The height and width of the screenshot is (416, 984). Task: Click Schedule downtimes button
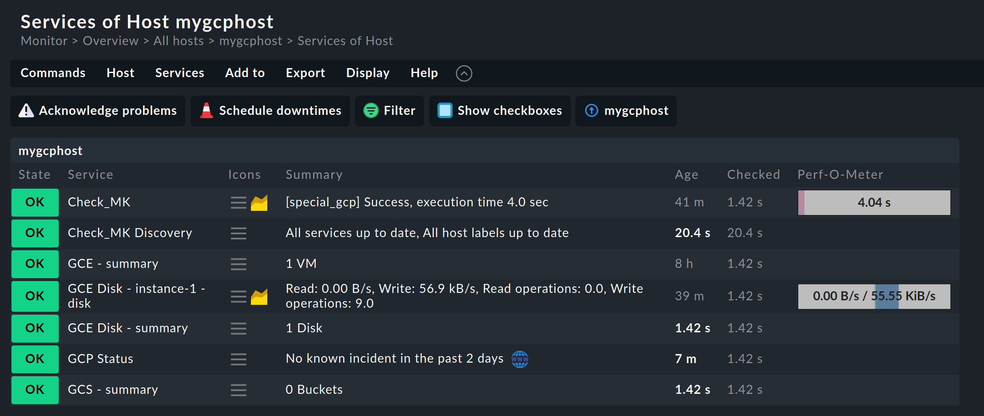tap(270, 111)
